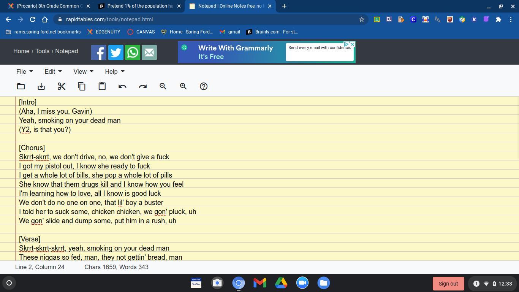Screen dimensions: 519x292
Task: Open Google Drive from the shelf
Action: [x=281, y=283]
